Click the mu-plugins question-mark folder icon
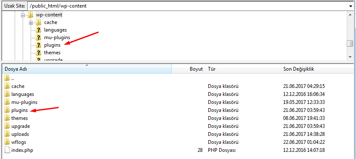Image resolution: width=356 pixels, height=159 pixels. [39, 37]
